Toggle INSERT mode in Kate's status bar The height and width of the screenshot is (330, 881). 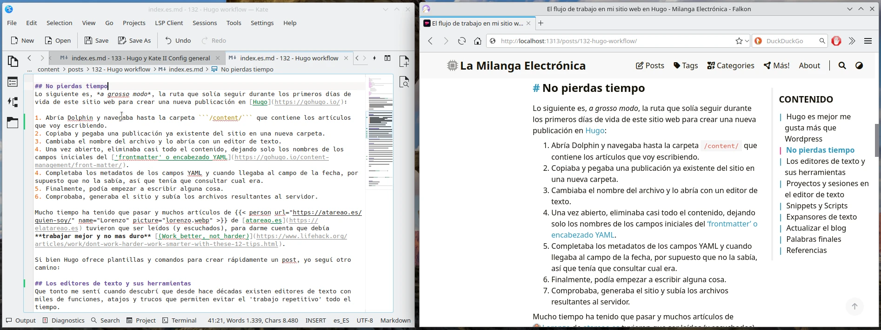pyautogui.click(x=315, y=320)
